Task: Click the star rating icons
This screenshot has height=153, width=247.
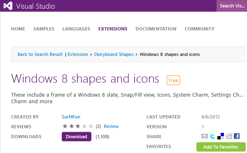Action: (78, 126)
